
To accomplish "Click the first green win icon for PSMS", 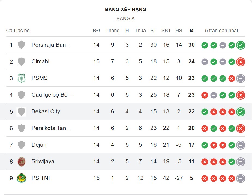I will [x=204, y=78].
